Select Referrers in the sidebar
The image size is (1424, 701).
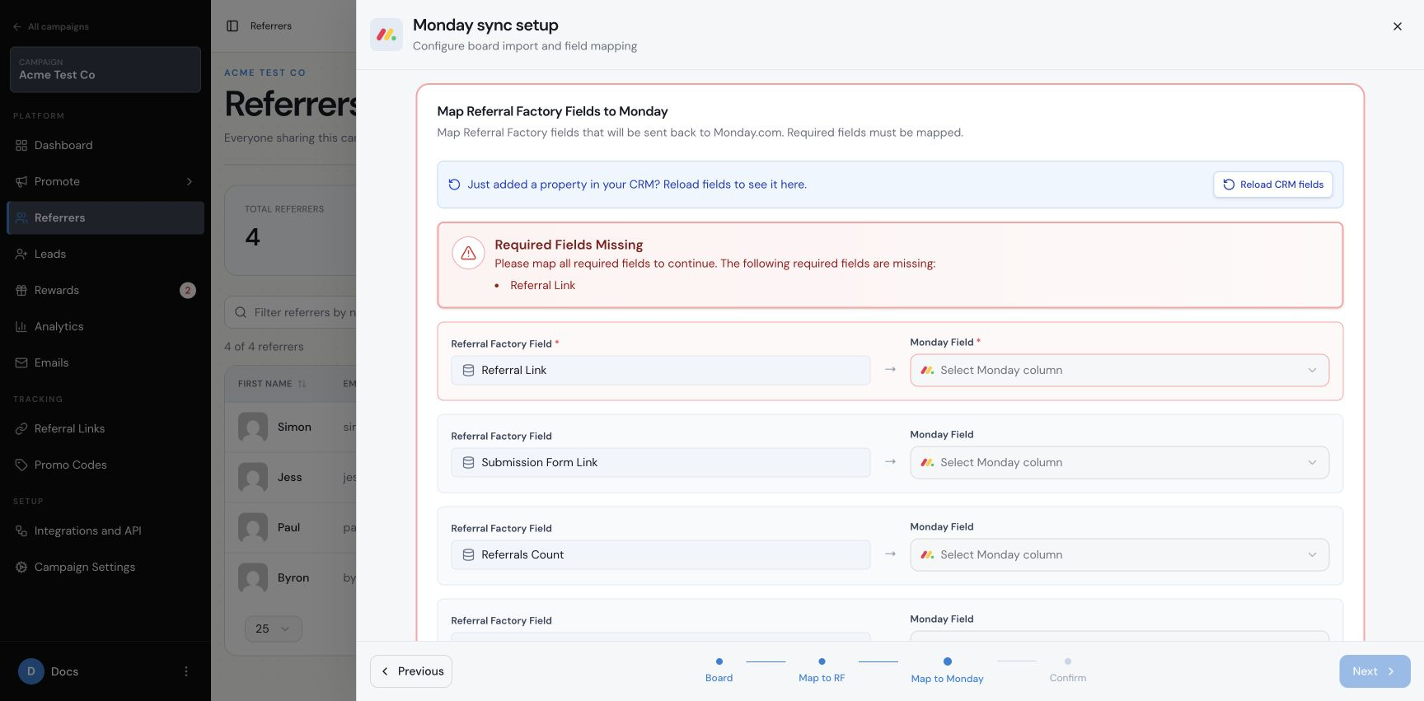[x=105, y=217]
